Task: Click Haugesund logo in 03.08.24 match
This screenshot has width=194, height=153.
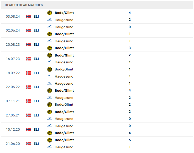Action: point(50,20)
